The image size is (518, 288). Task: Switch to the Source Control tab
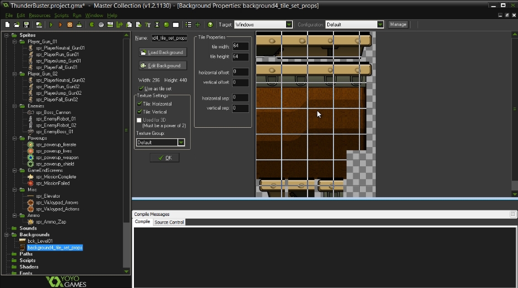169,222
